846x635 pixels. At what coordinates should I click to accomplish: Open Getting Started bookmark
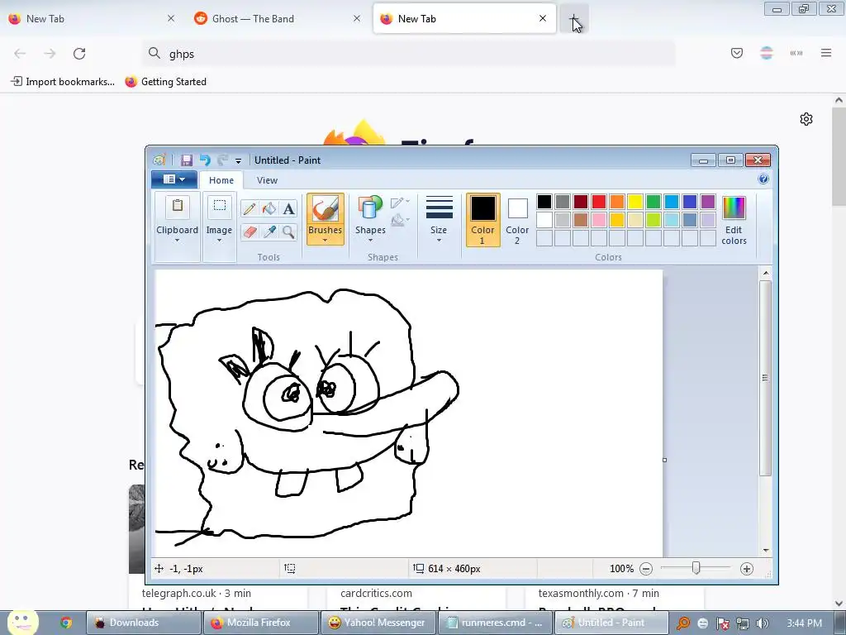coord(165,82)
